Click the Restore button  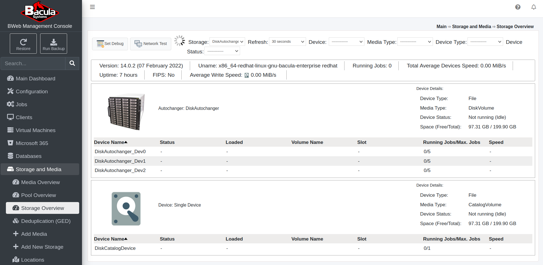[x=23, y=44]
